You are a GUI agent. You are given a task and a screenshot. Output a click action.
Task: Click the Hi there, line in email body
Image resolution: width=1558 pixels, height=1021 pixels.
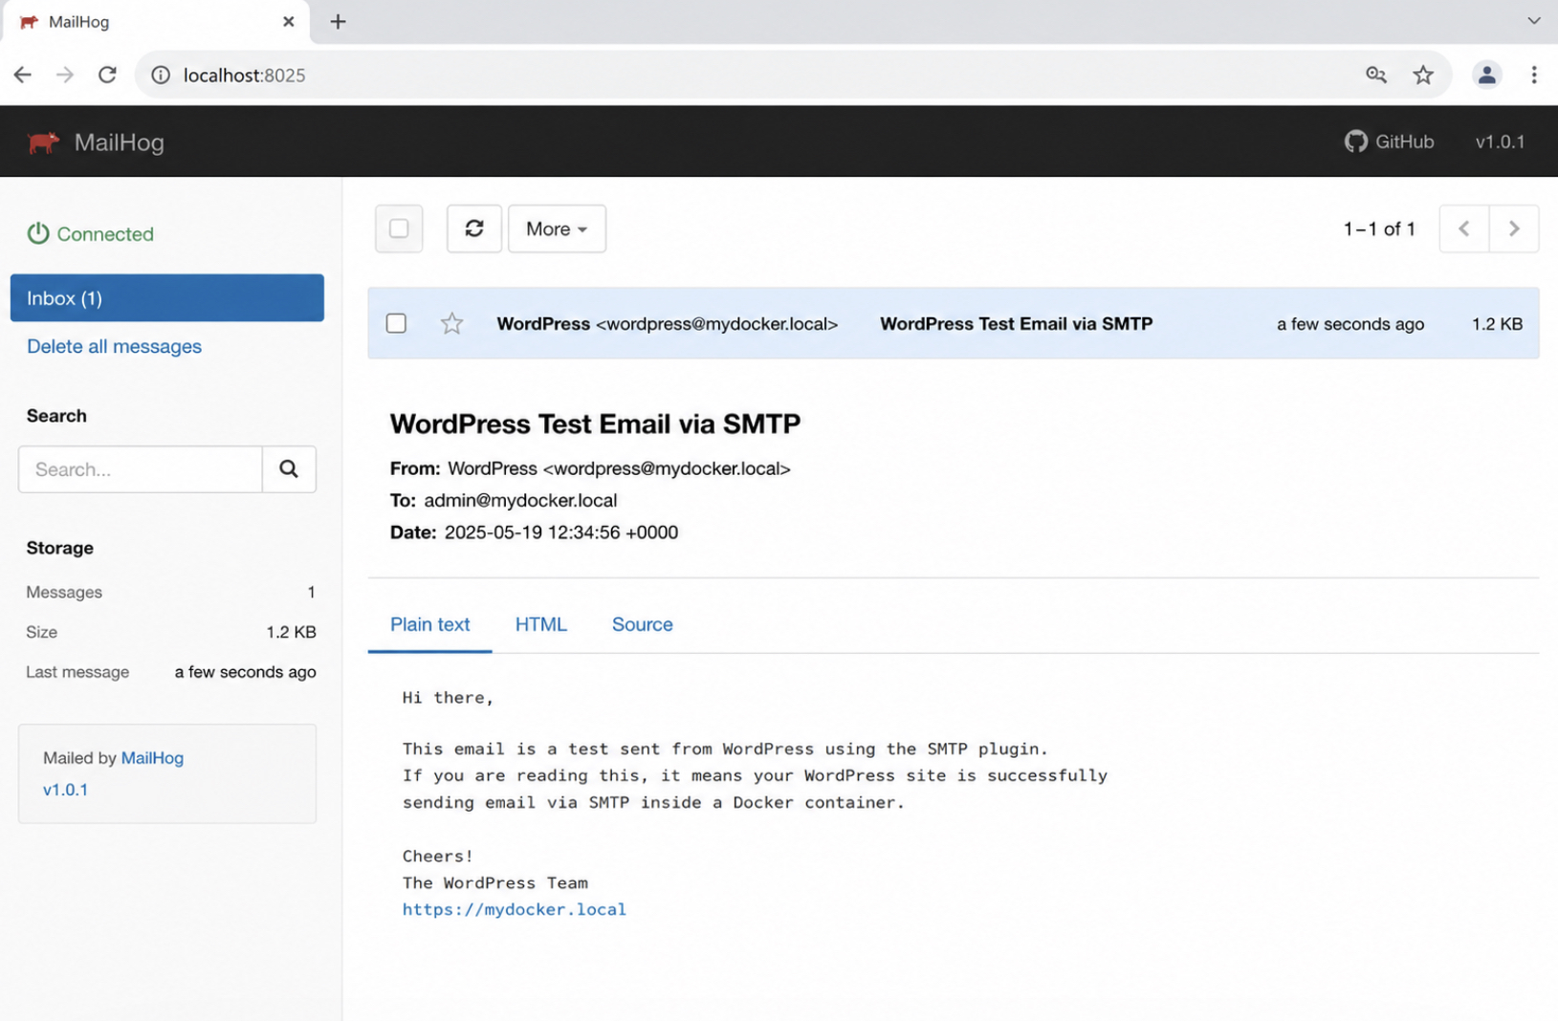click(449, 698)
